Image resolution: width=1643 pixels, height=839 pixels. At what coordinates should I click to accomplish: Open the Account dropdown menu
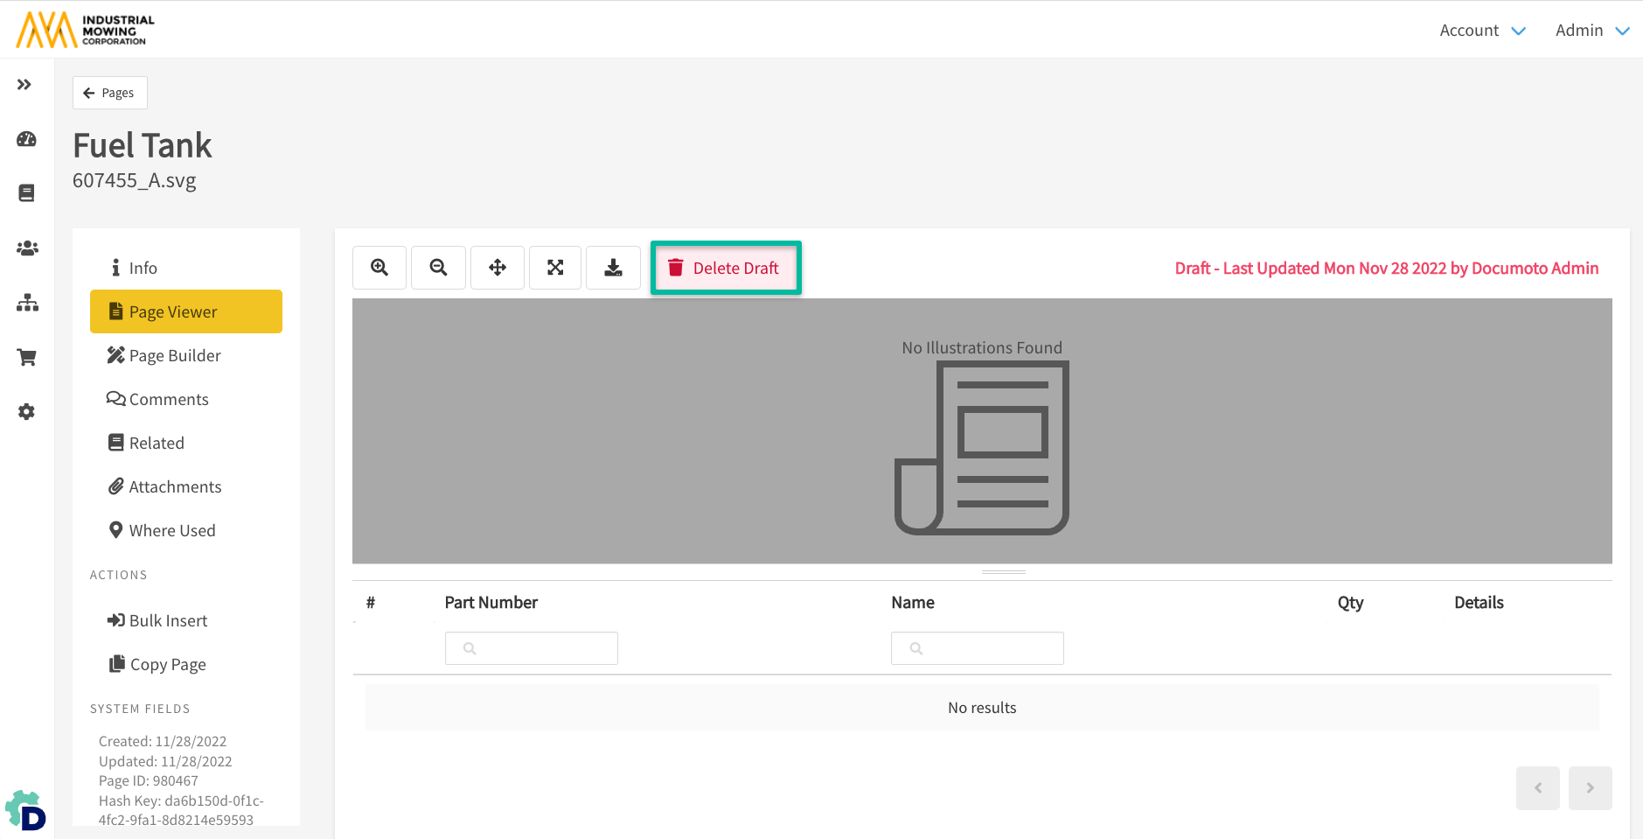(1482, 31)
